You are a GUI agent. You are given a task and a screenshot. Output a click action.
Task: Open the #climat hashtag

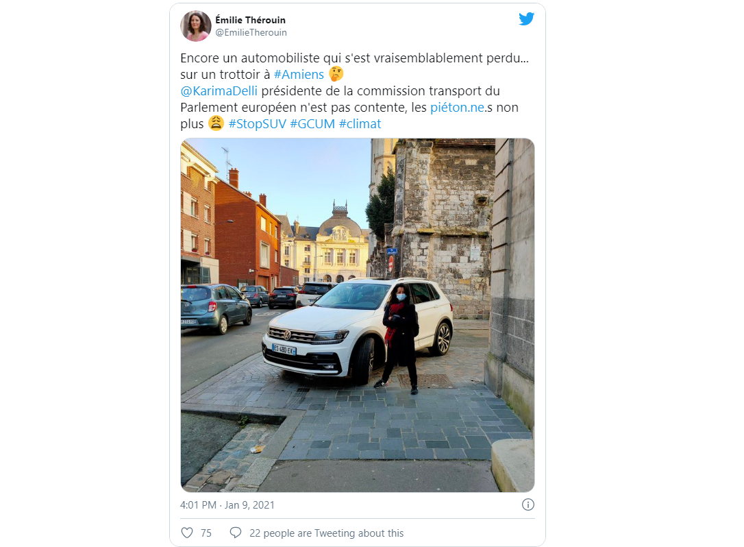point(360,124)
